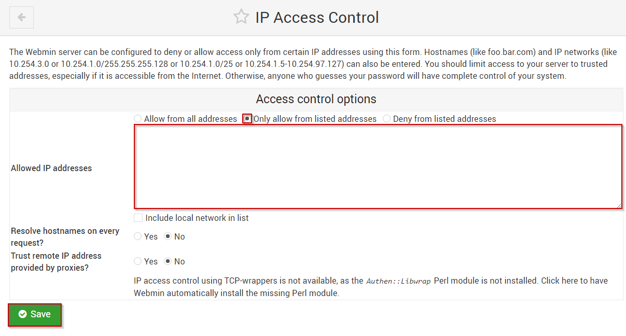Enable Include local network in list
The image size is (626, 336).
[x=138, y=218]
